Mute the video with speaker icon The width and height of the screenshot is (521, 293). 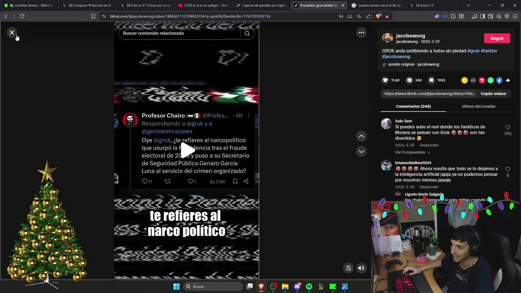pyautogui.click(x=361, y=268)
